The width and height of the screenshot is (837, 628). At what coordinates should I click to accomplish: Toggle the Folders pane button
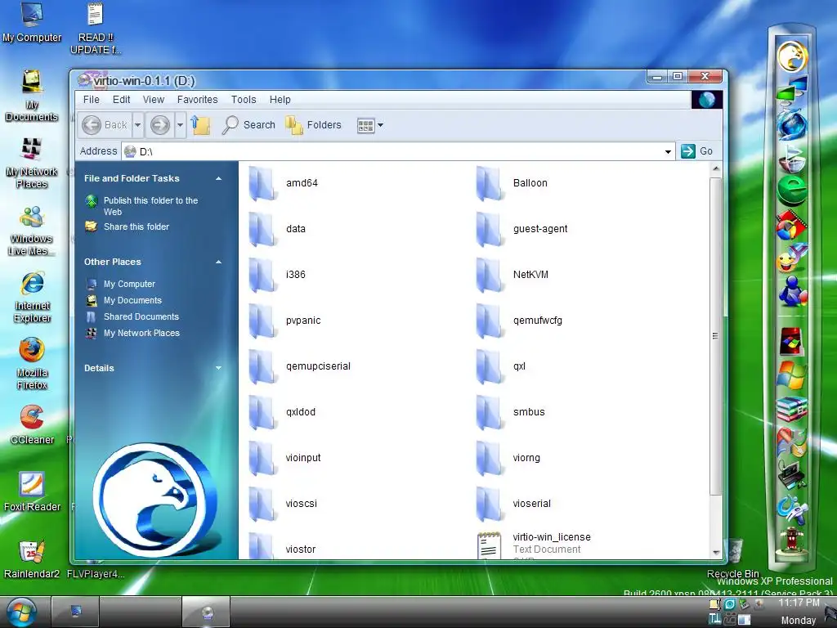313,125
